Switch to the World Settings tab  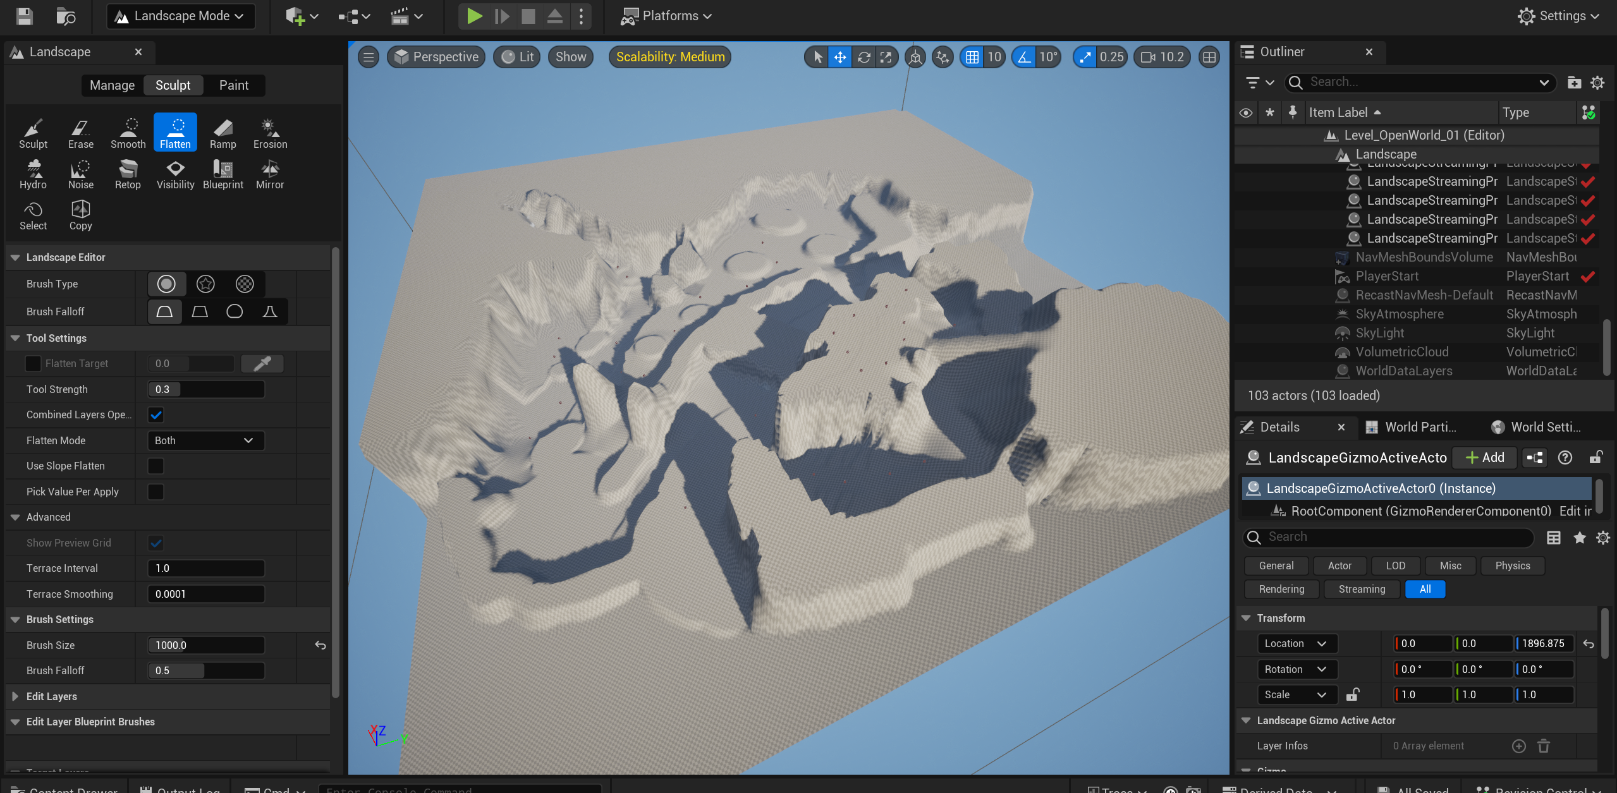click(1539, 427)
